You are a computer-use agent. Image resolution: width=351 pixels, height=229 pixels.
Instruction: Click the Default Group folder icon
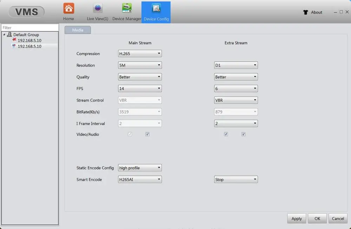pos(9,34)
